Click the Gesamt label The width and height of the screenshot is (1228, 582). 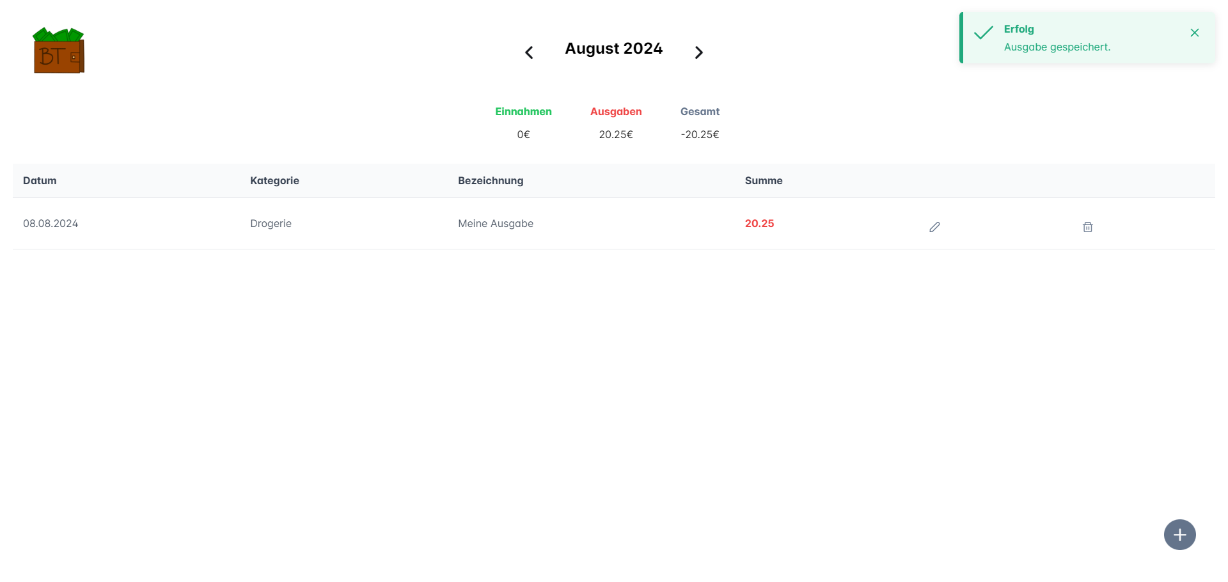point(700,111)
